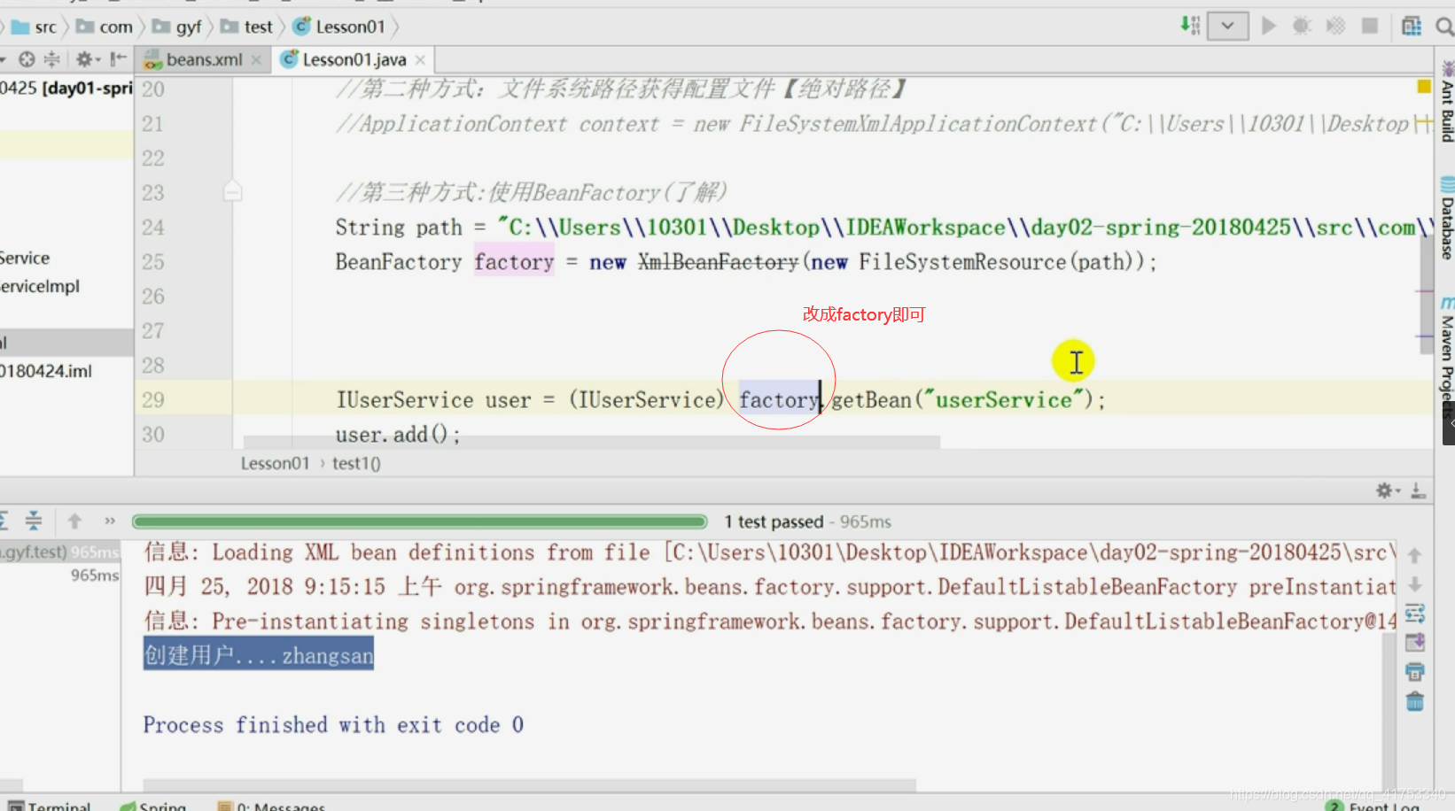Open the Messages tool window tab

(x=271, y=806)
